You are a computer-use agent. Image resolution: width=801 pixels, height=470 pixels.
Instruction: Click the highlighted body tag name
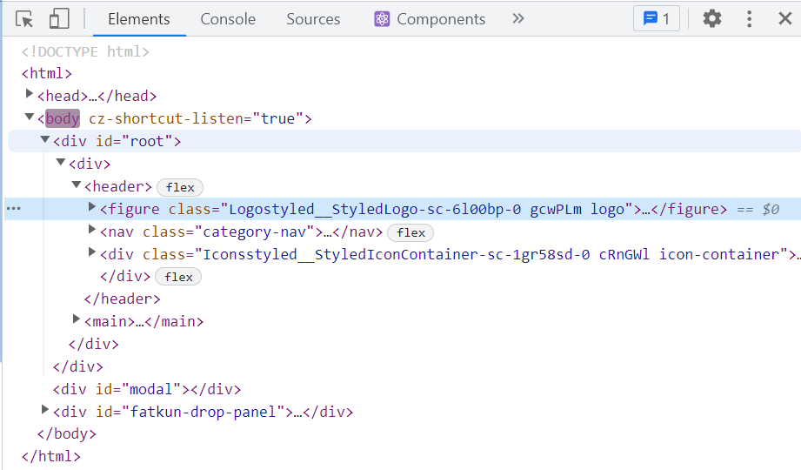point(63,118)
